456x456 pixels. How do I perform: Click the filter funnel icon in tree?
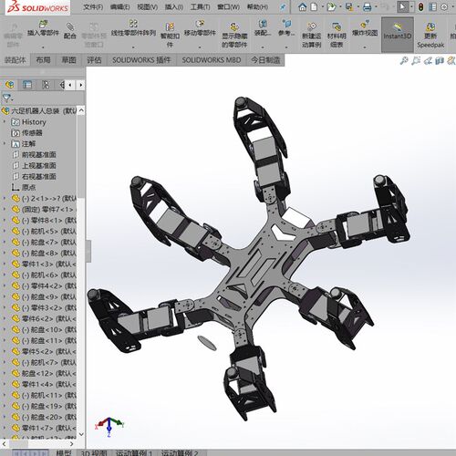[6, 98]
